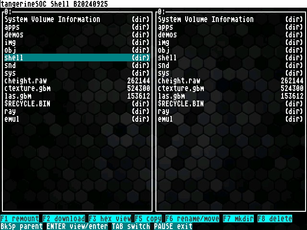Image resolution: width=307 pixels, height=230 pixels.
Task: Click size 153612 in left panel
Action: pos(139,96)
